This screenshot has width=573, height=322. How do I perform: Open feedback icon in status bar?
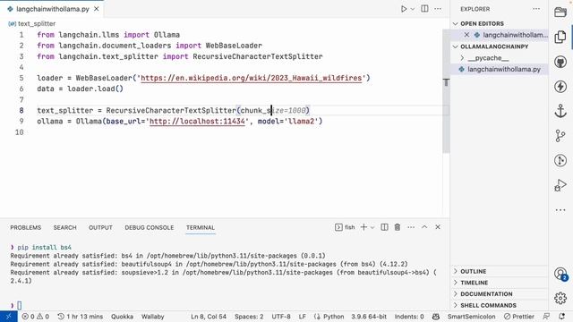click(546, 317)
